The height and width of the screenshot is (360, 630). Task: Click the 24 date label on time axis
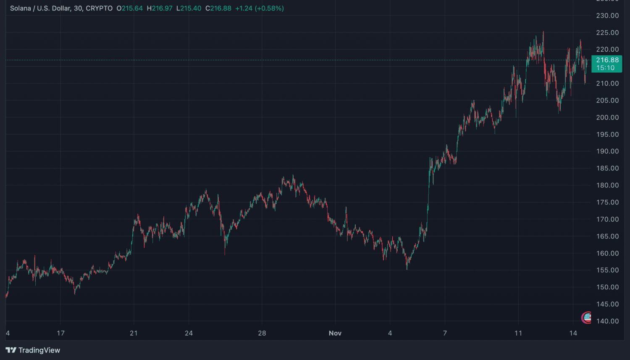click(189, 333)
